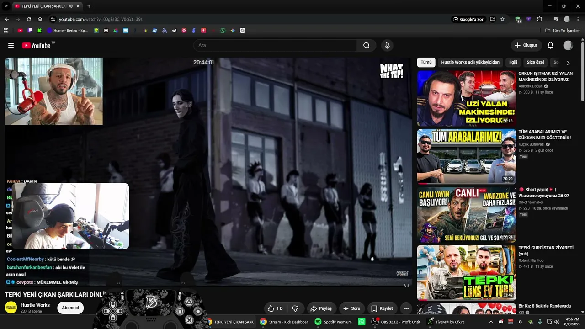Open the Bir Kız 8 Bakirle Randevuda title
The height and width of the screenshot is (329, 585).
545,306
